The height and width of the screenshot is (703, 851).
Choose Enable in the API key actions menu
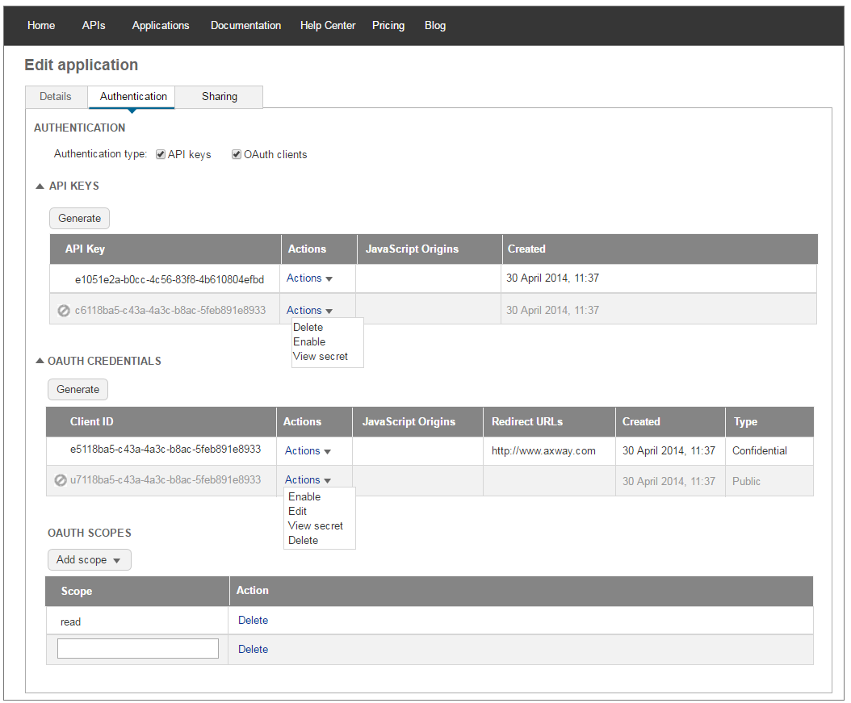(x=309, y=342)
